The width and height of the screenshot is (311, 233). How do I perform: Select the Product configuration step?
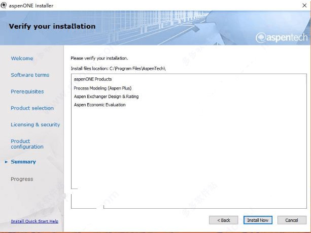[27, 144]
